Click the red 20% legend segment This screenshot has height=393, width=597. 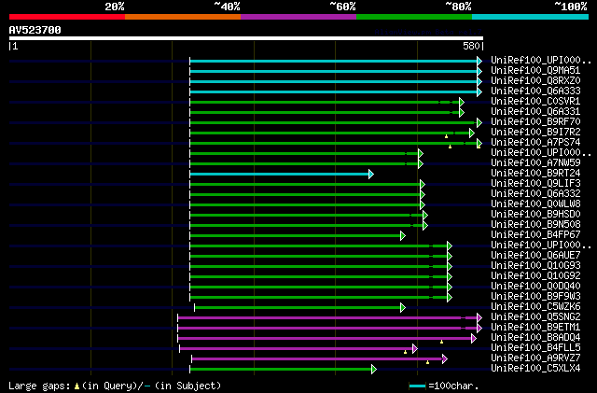point(67,17)
